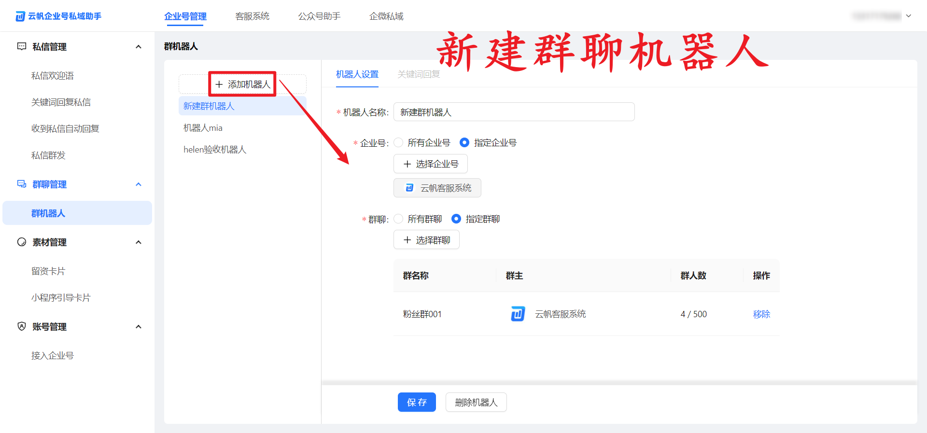Collapse the 私信管理 section chevron
927x433 pixels.
[x=139, y=47]
